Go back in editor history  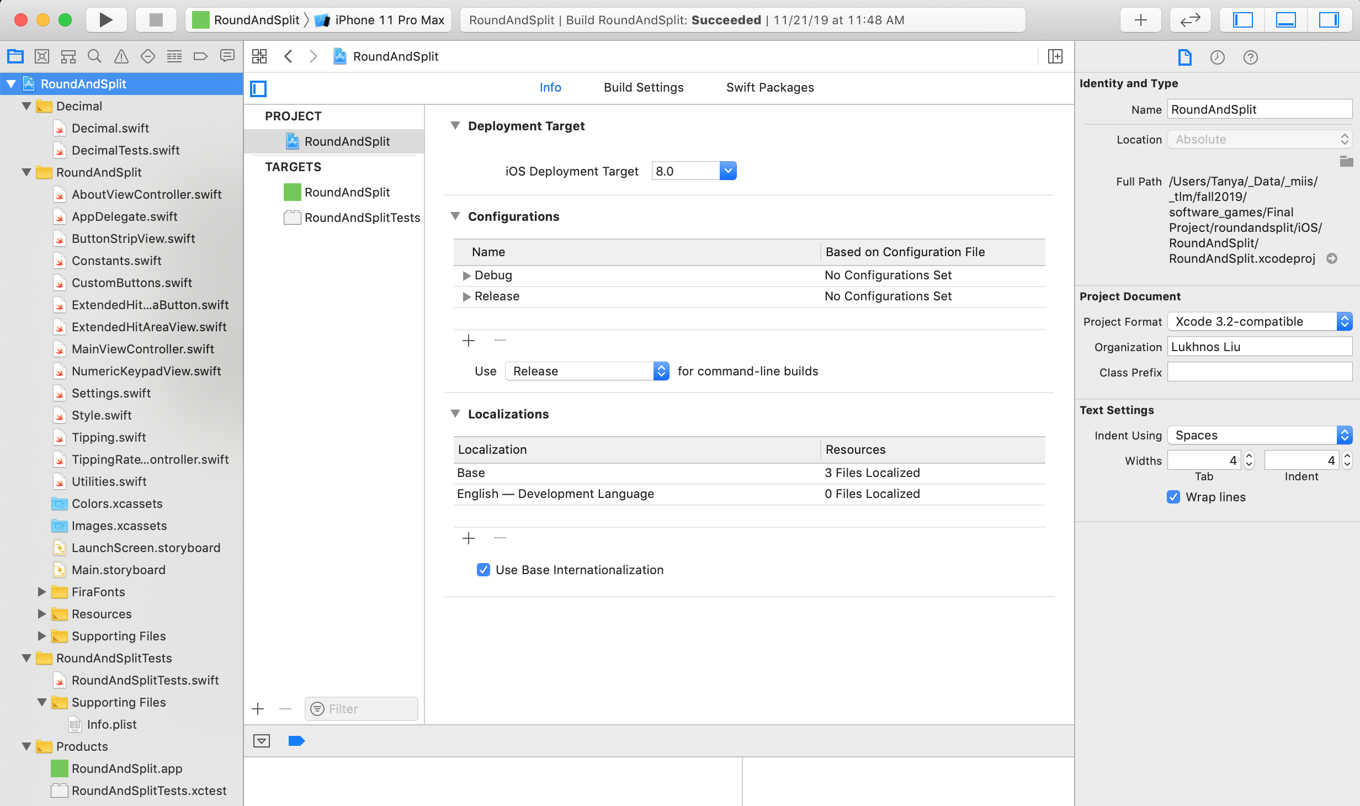[288, 56]
